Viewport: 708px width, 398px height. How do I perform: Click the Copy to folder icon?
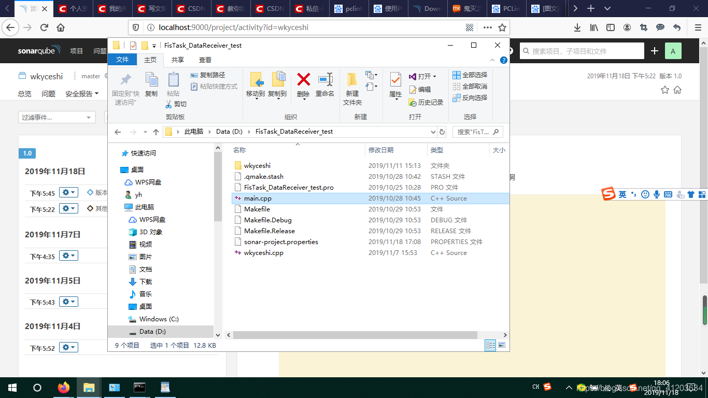[x=278, y=80]
